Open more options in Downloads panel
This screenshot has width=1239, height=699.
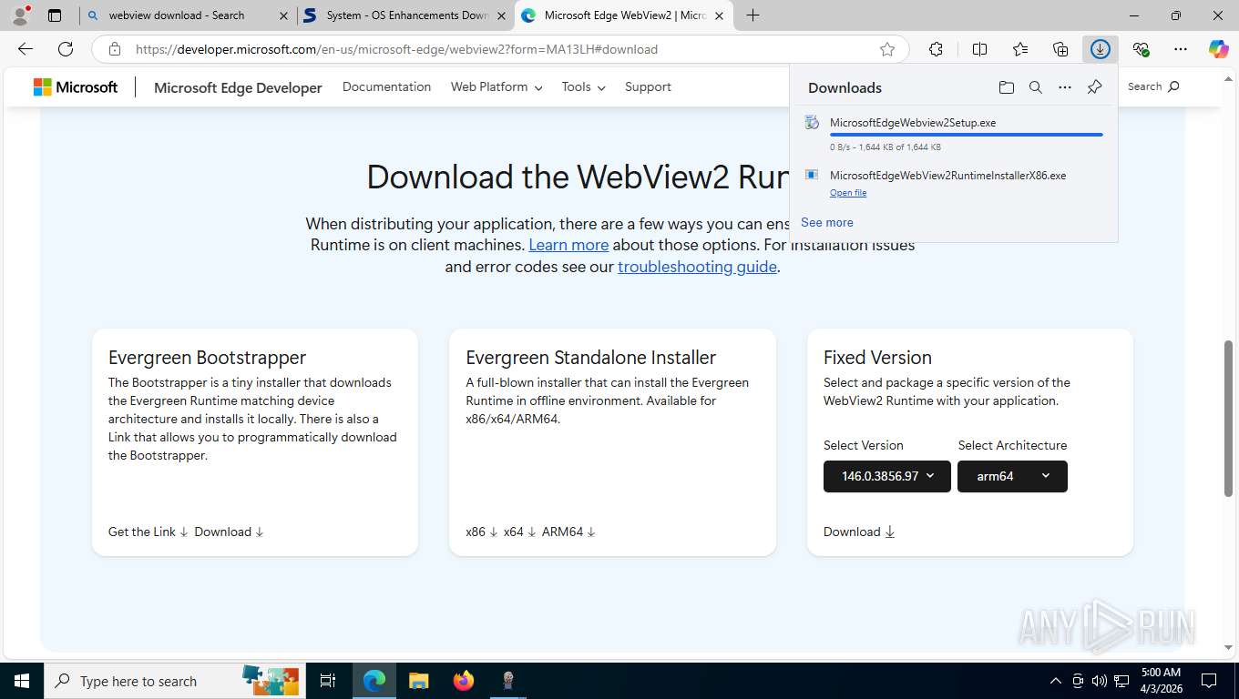(x=1065, y=87)
